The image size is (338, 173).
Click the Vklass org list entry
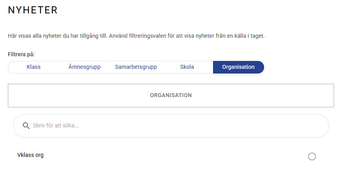click(x=166, y=156)
